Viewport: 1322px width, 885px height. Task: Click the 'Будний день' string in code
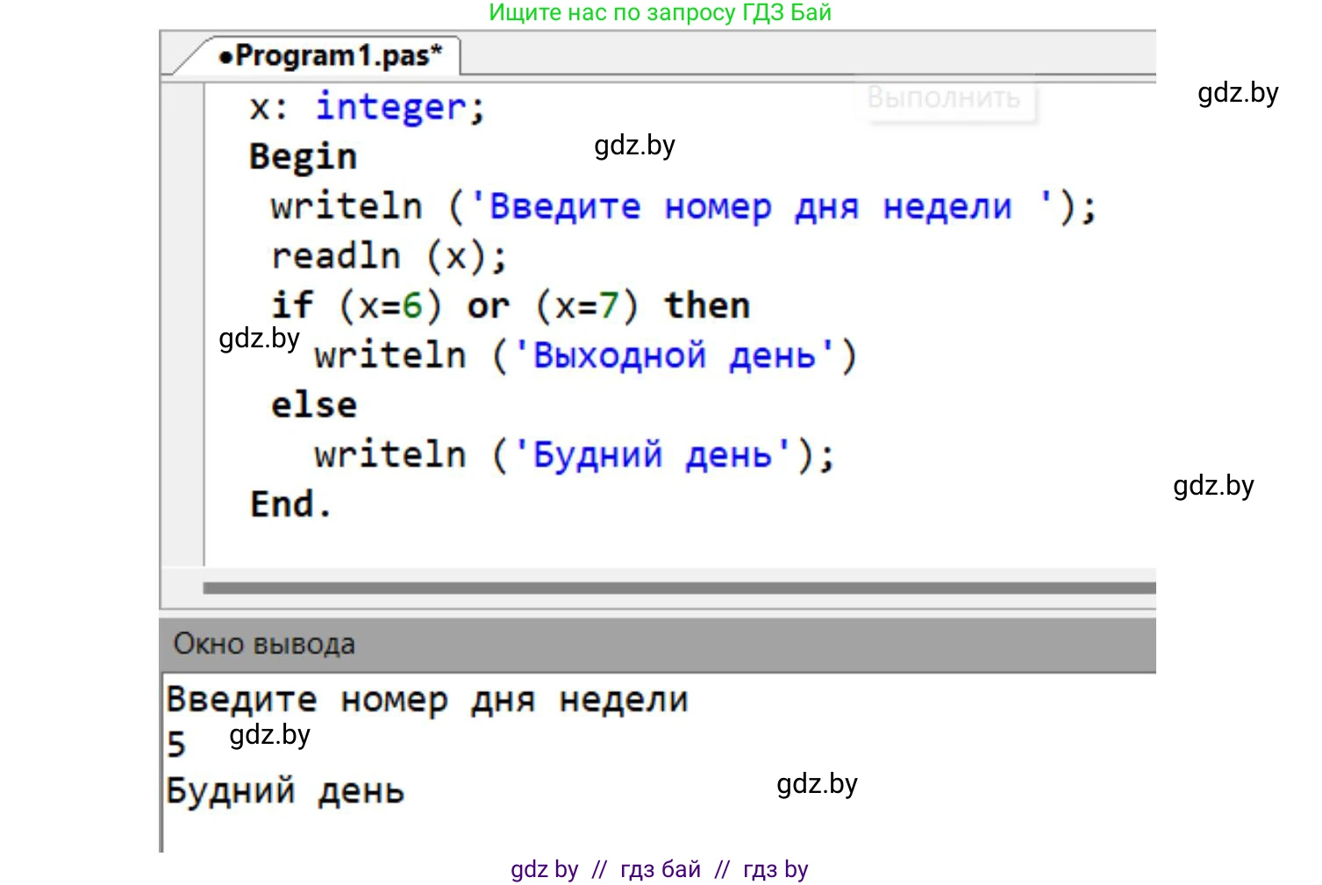pyautogui.click(x=652, y=455)
